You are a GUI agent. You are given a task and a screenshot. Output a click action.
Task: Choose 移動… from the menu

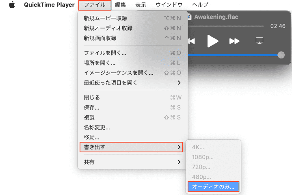[x=132, y=137]
